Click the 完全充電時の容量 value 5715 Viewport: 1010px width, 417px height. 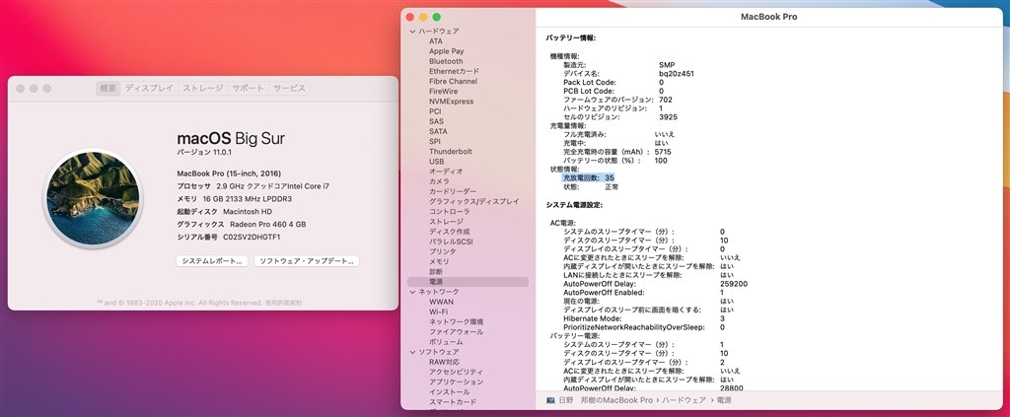[663, 152]
